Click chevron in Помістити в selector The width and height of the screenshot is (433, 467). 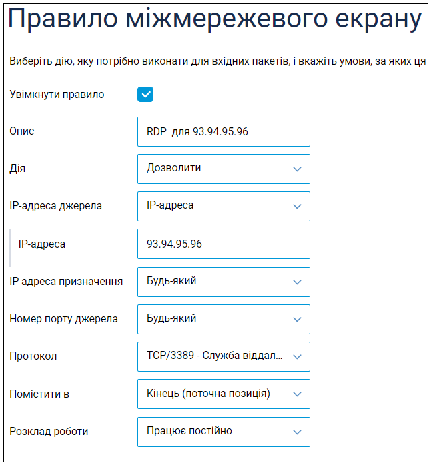[297, 394]
